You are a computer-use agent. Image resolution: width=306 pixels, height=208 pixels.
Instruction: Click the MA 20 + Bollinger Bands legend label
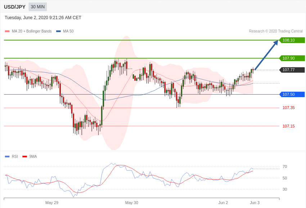(x=32, y=31)
